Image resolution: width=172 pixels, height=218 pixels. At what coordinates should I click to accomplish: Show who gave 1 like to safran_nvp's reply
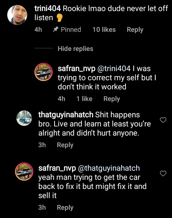pyautogui.click(x=84, y=99)
